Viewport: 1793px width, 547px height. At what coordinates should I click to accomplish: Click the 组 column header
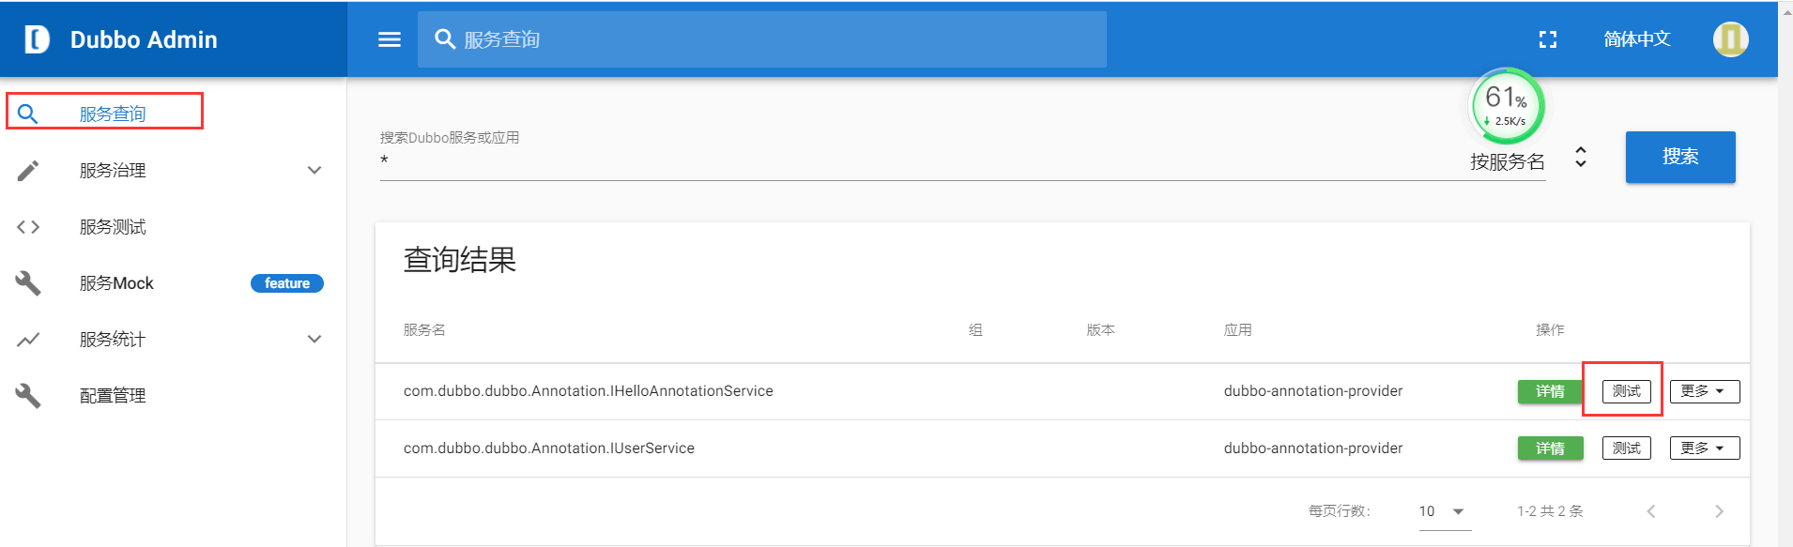pyautogui.click(x=975, y=330)
